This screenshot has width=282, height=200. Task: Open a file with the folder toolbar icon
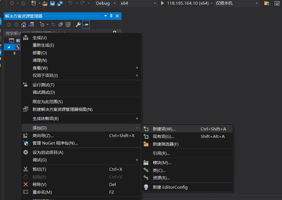(45, 4)
